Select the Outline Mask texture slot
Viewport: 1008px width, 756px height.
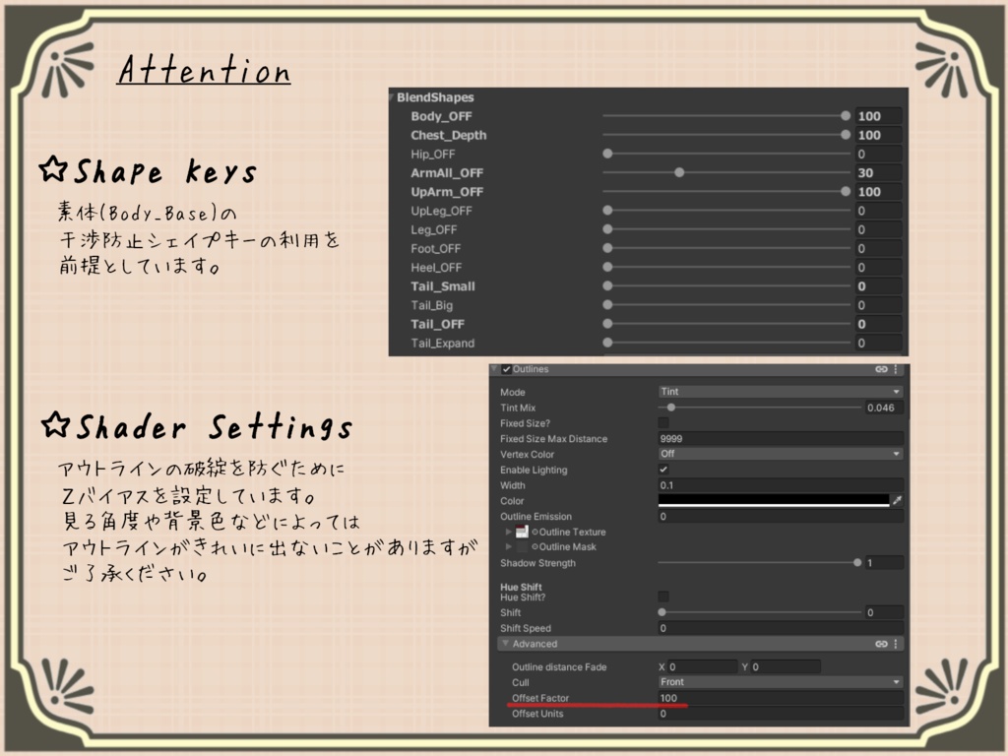(522, 546)
